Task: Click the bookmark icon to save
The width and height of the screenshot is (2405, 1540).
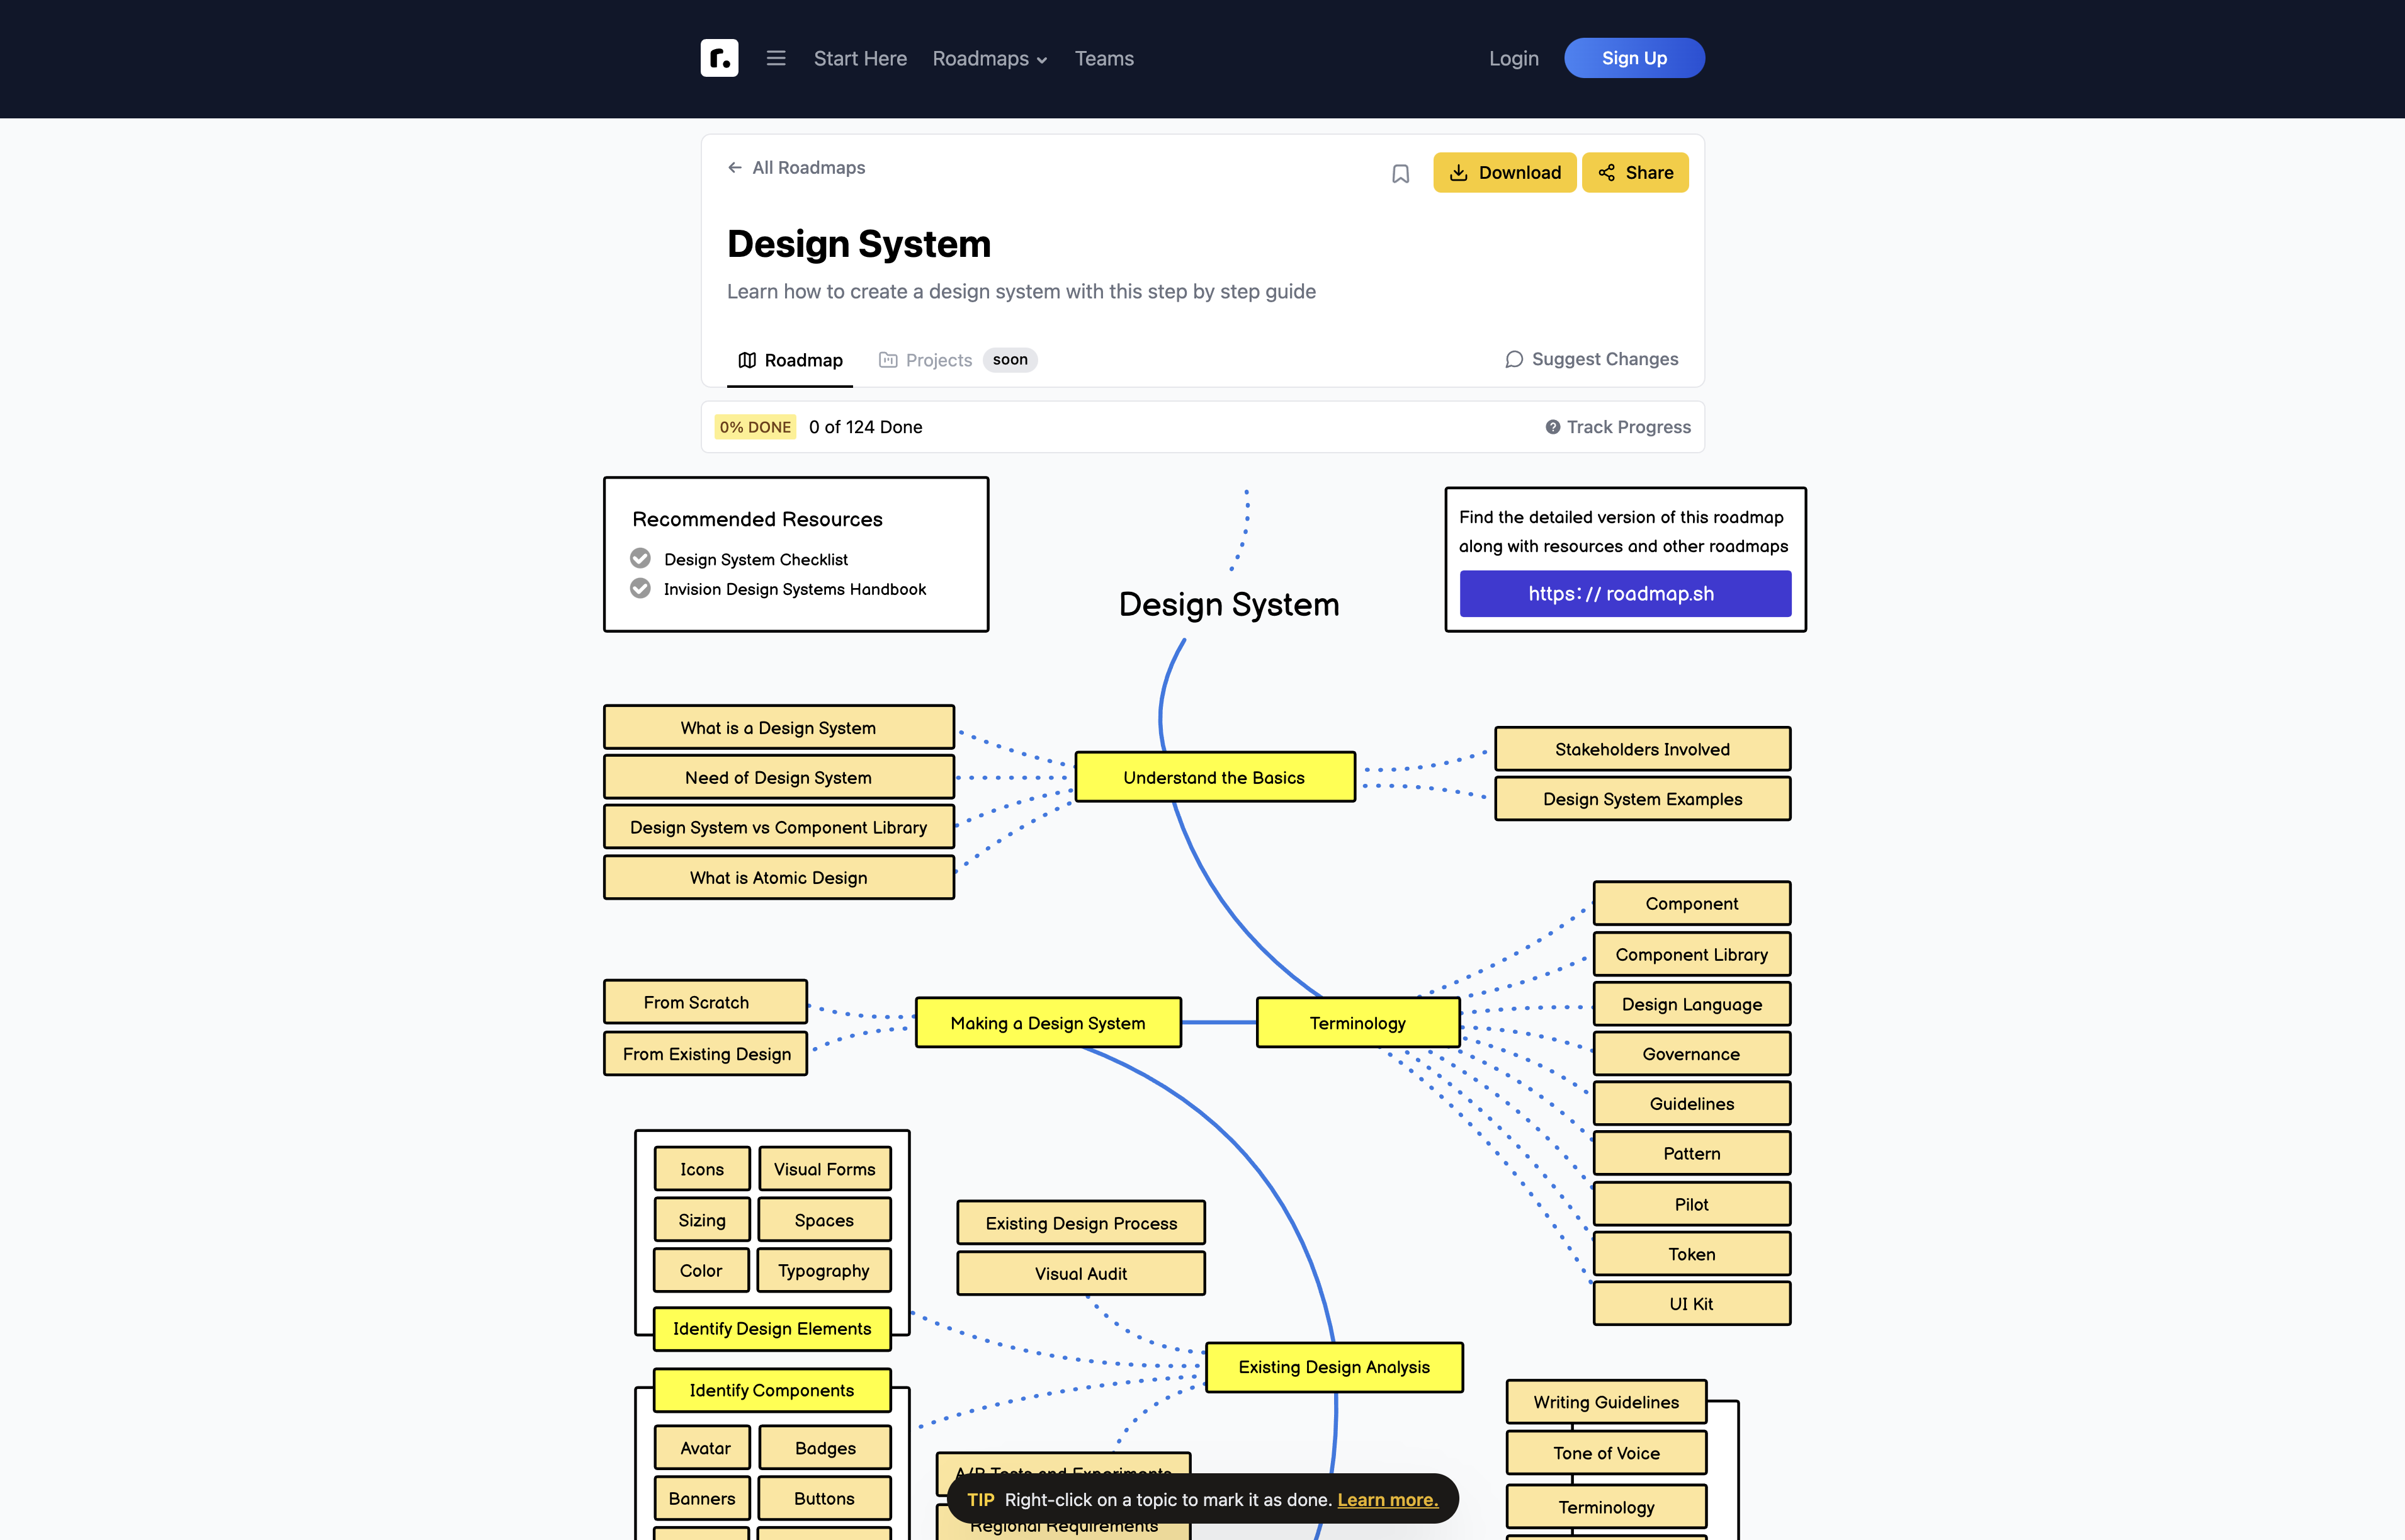Action: point(1401,173)
